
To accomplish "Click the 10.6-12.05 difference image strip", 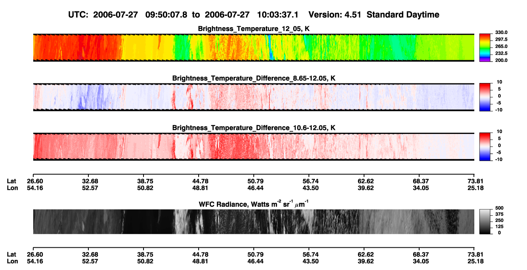I will pos(254,147).
